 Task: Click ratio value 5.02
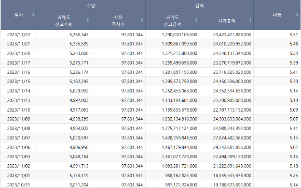(294, 147)
